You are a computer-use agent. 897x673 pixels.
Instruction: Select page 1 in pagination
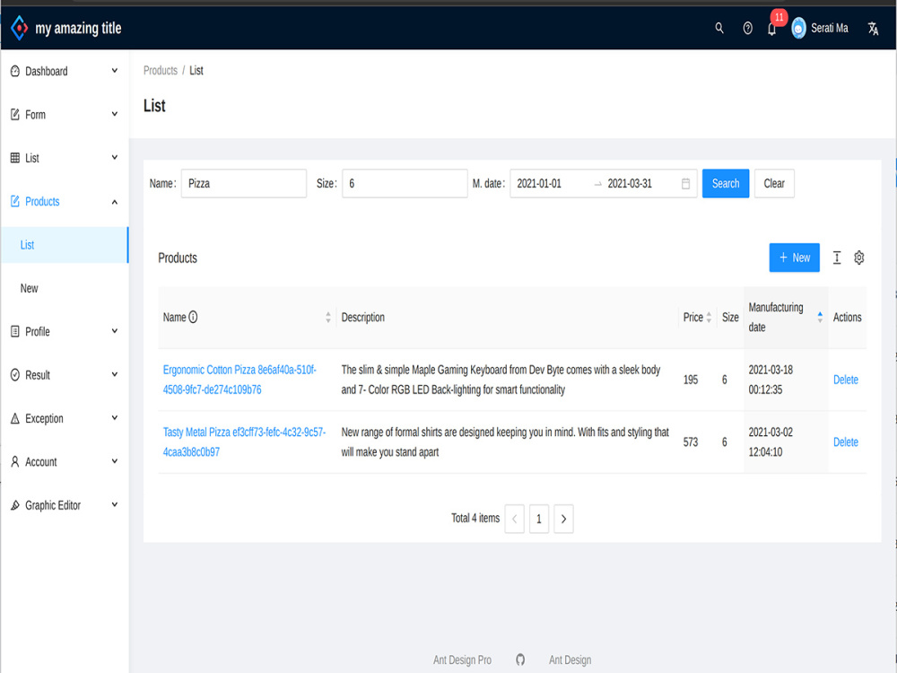(539, 519)
